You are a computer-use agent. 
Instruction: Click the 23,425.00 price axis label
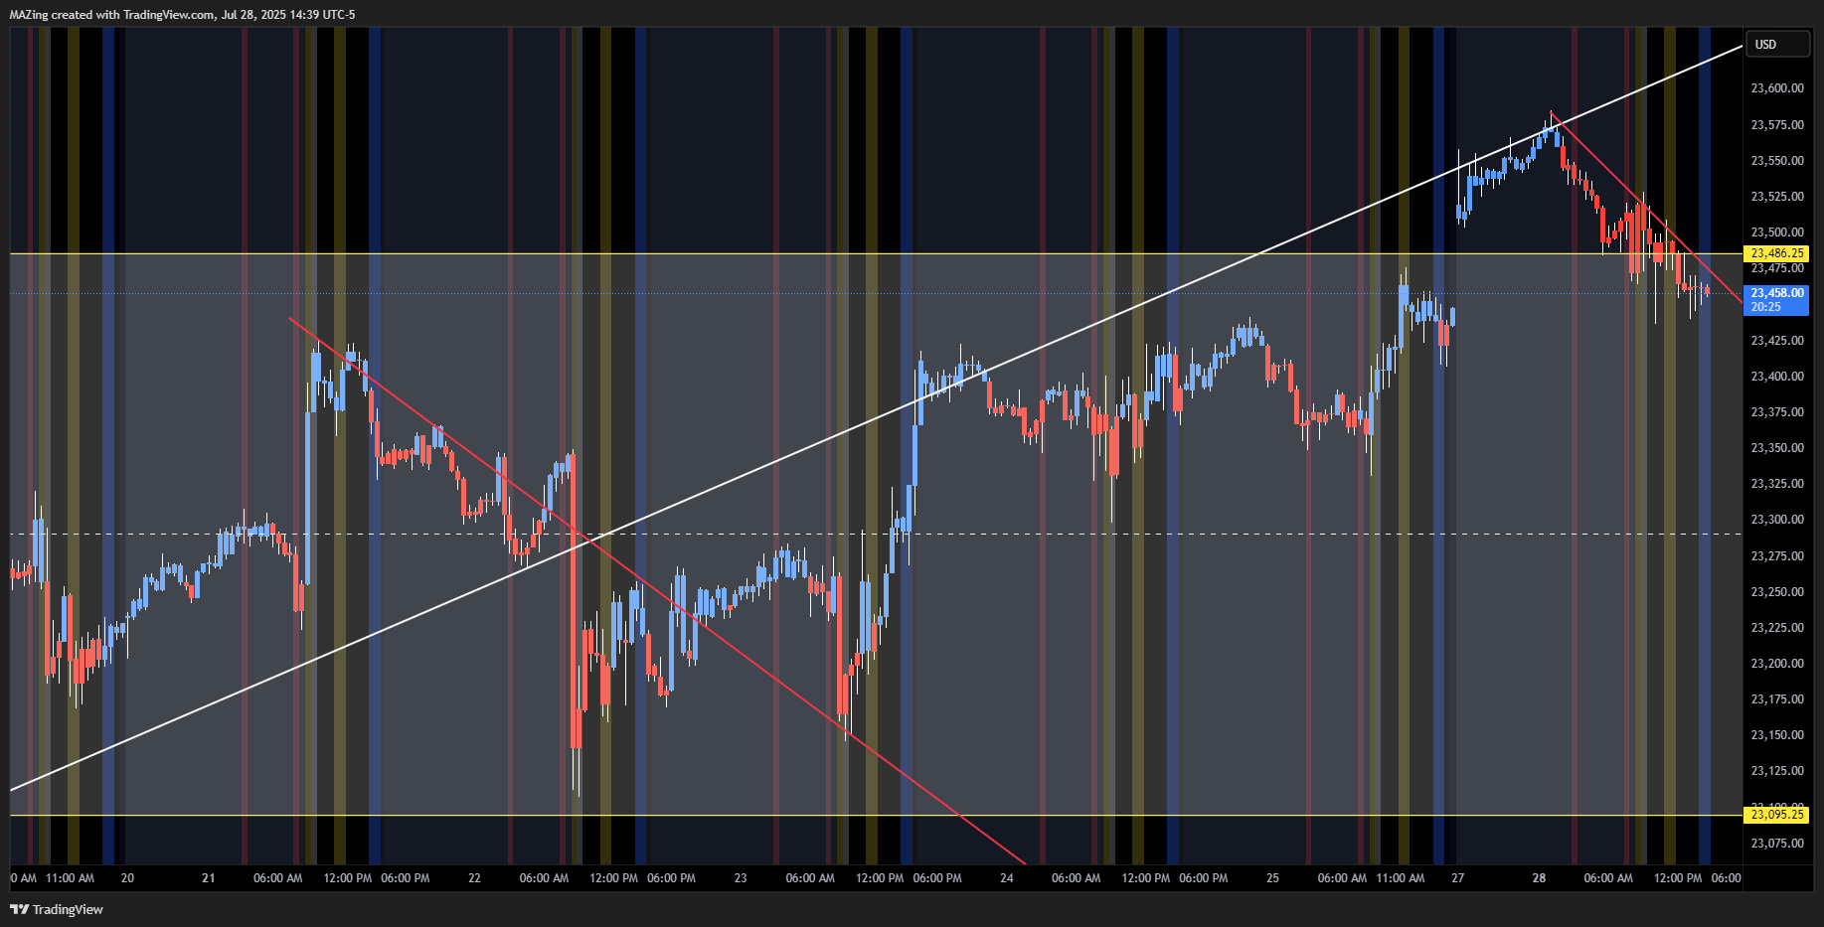point(1777,341)
